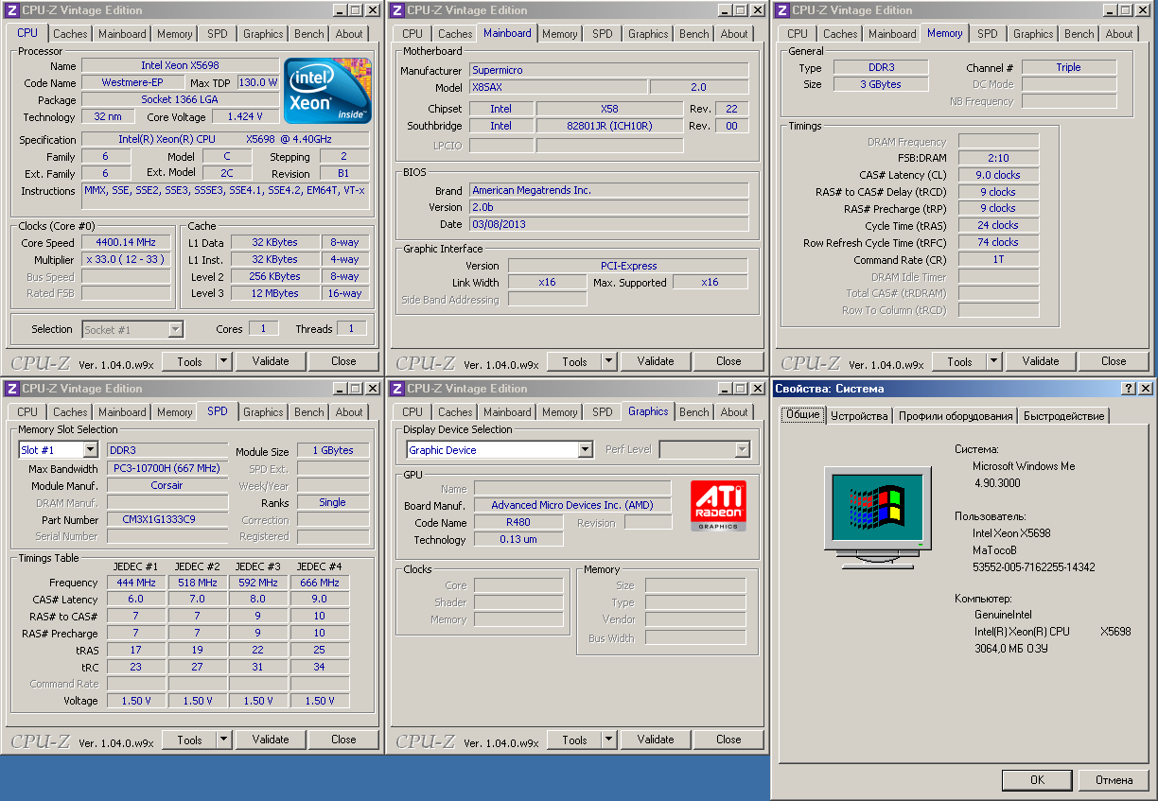This screenshot has height=801, width=1158.
Task: Click the Z title icon of the Graphics-tab window
Action: point(398,389)
